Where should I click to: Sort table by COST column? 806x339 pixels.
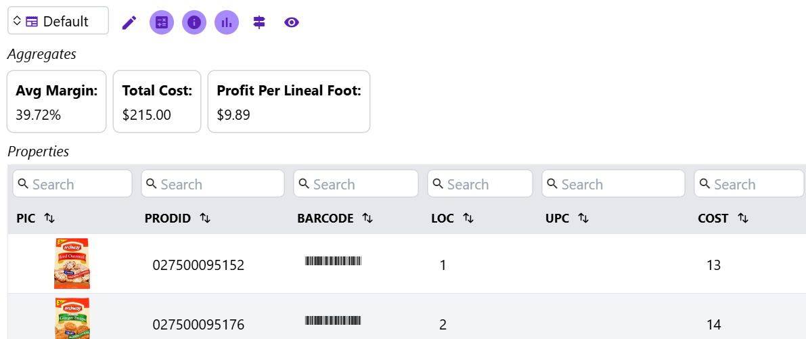742,218
